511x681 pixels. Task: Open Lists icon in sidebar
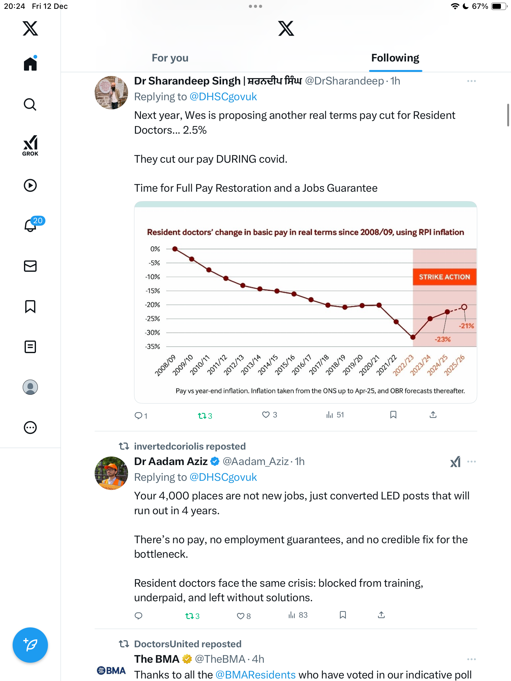(x=30, y=347)
